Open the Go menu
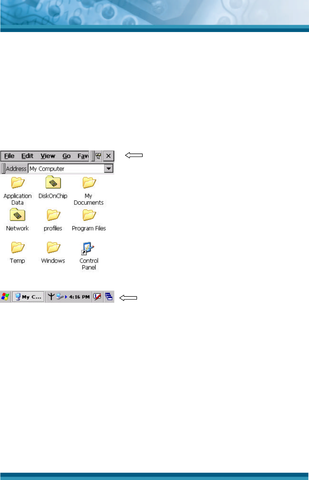309x480 pixels. point(66,156)
